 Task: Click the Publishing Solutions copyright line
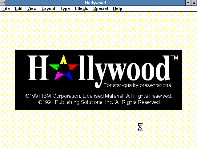tap(99, 102)
